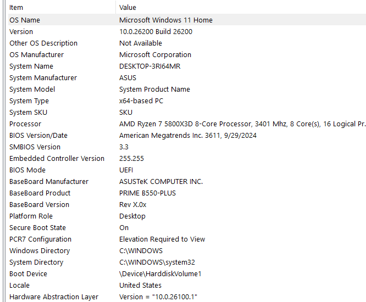
Task: Select the OS Name row label
Action: [25, 20]
